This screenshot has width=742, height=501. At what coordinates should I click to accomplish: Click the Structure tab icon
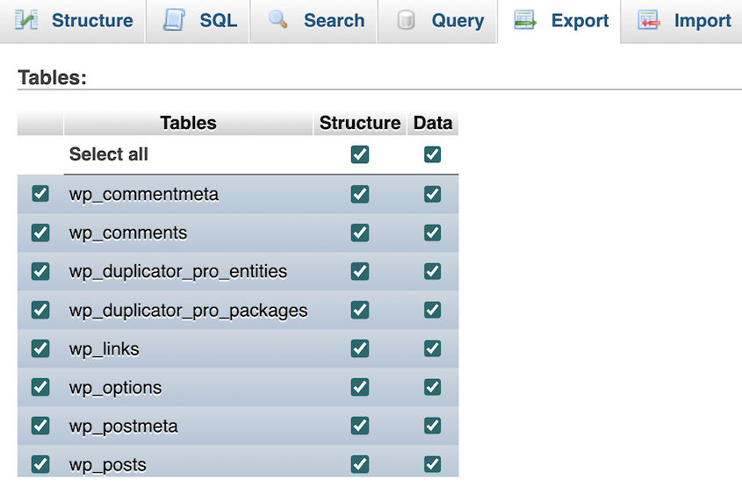[26, 20]
